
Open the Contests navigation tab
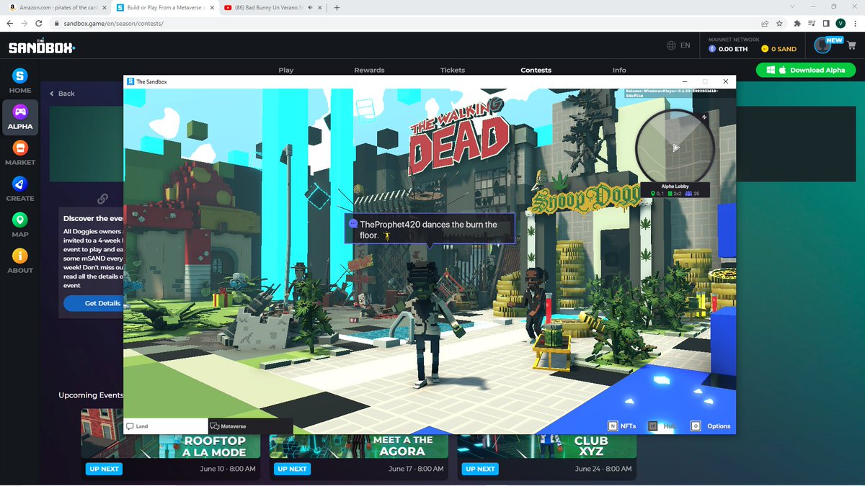coord(536,70)
